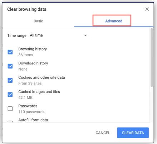
Task: Open the Time range dropdown arrow
Action: (x=85, y=35)
